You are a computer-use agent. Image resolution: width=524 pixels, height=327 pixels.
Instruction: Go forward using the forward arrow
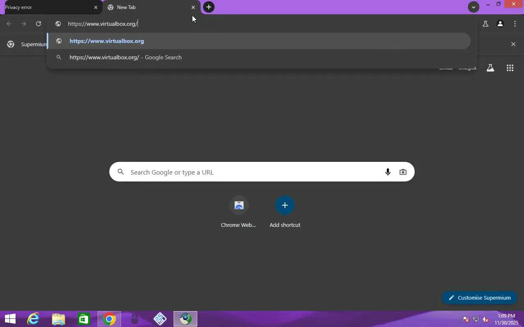(x=24, y=24)
